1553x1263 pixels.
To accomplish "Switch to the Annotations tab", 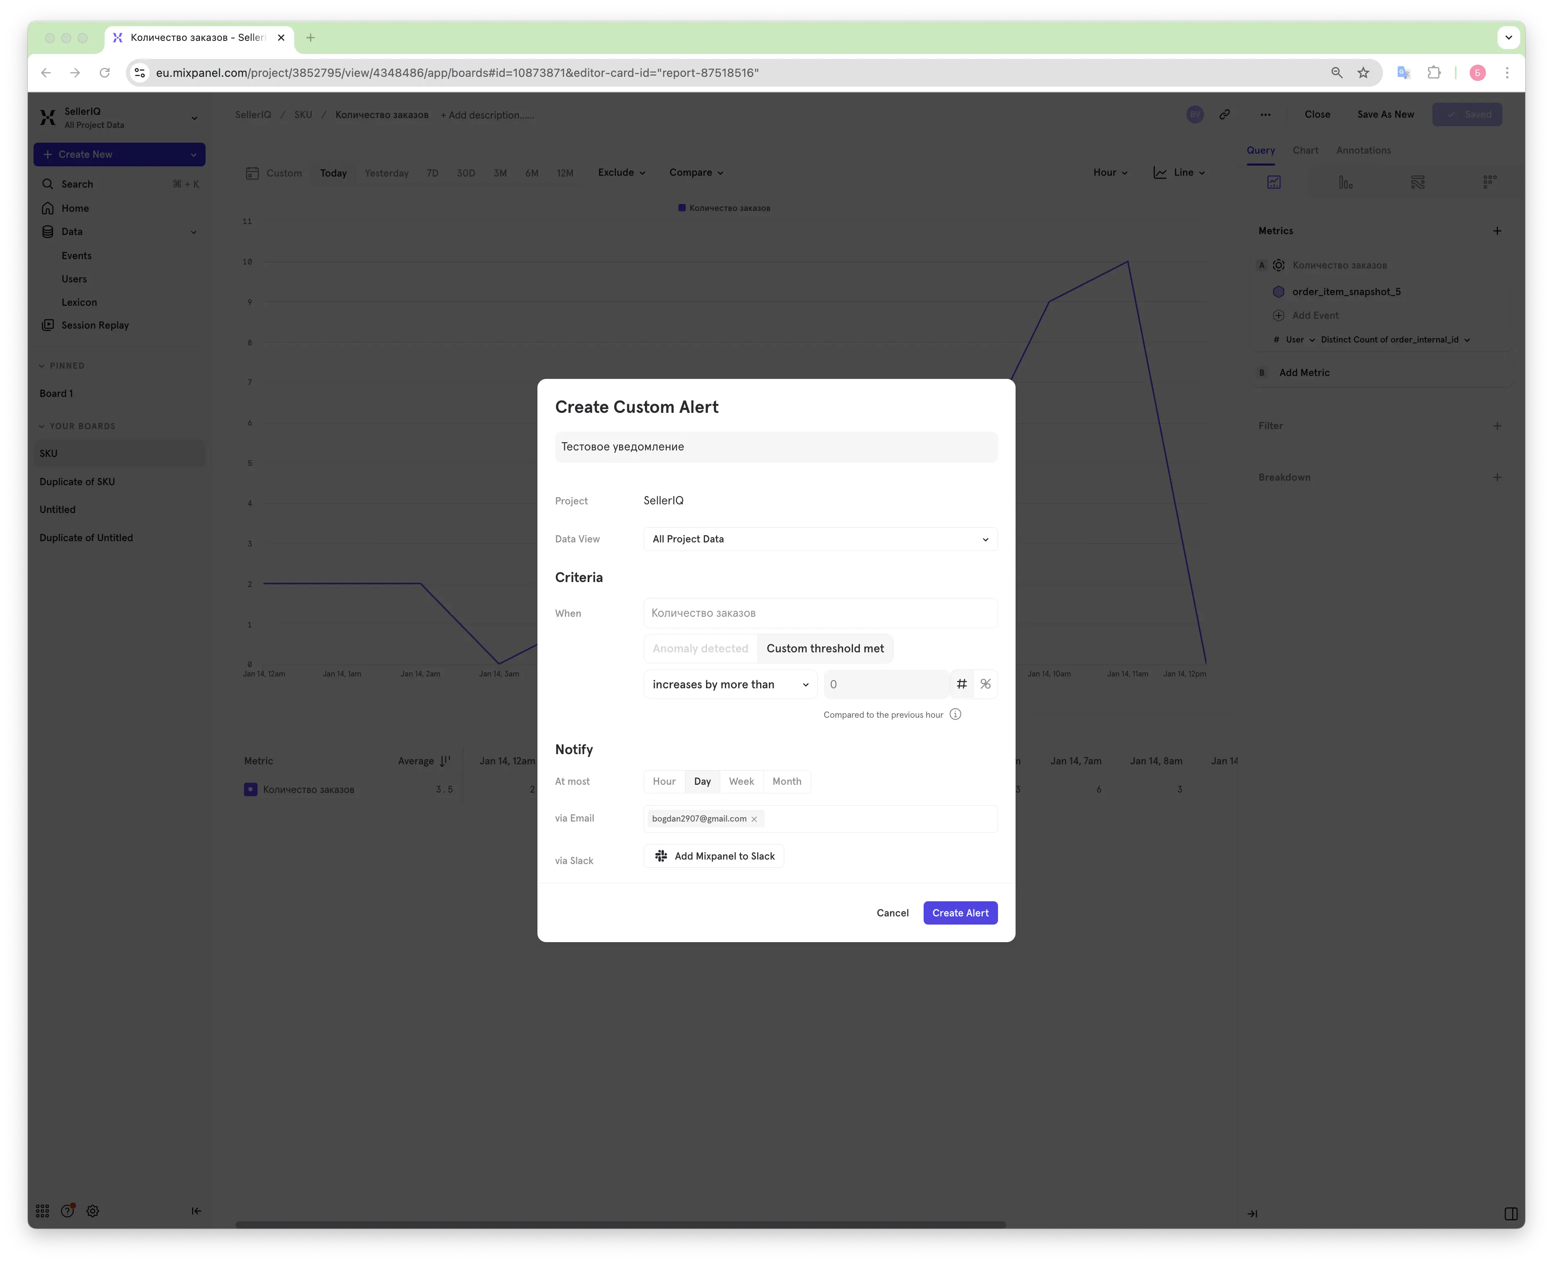I will (1363, 150).
